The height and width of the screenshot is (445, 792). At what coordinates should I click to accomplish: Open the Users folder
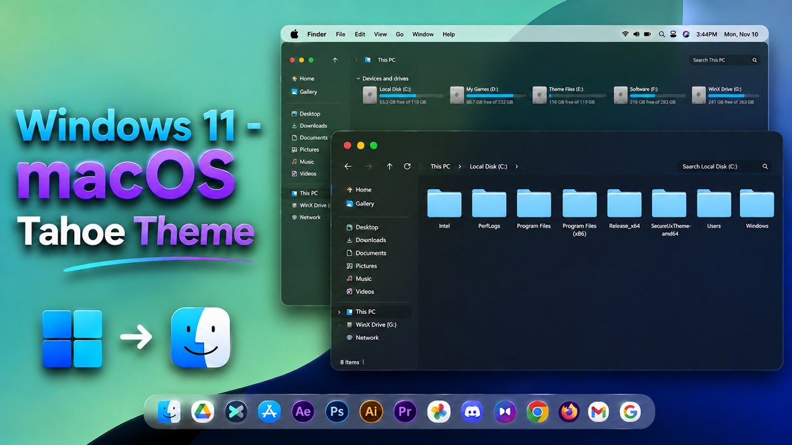coord(714,209)
